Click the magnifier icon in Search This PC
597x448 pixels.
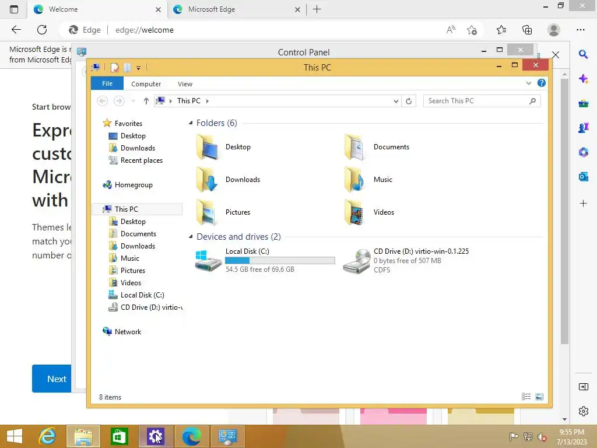point(532,101)
